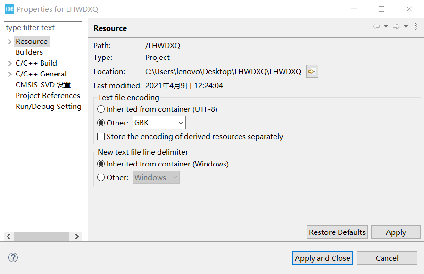The height and width of the screenshot is (274, 424).
Task: Expand the C/C++ Build tree node
Action: coord(10,63)
